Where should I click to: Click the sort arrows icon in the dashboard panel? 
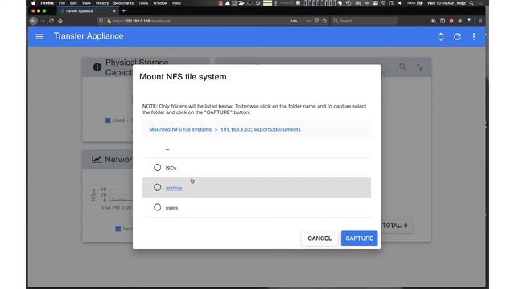(x=419, y=67)
